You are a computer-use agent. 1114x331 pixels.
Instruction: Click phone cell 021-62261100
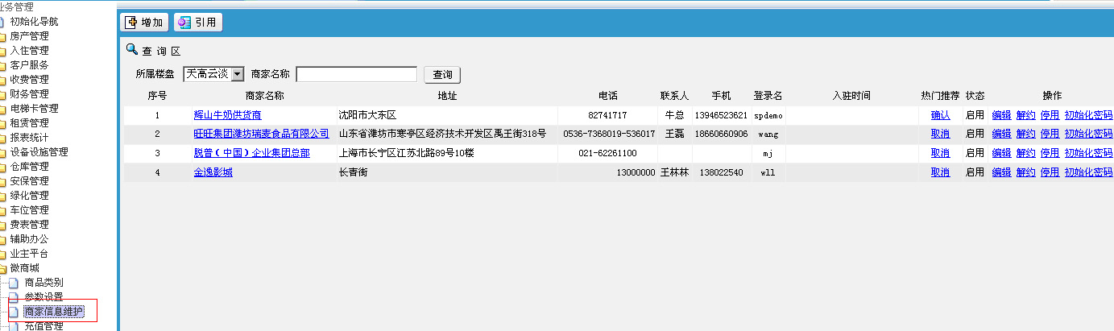(607, 153)
